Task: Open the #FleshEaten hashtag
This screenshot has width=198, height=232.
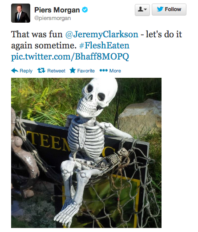Action: [104, 45]
